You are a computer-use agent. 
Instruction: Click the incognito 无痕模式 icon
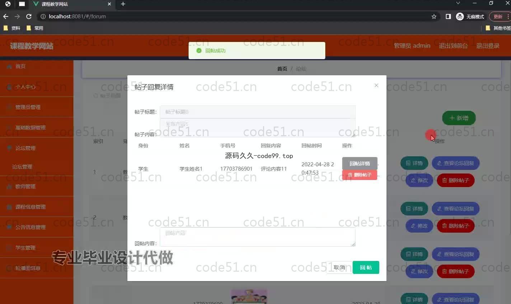pos(470,16)
